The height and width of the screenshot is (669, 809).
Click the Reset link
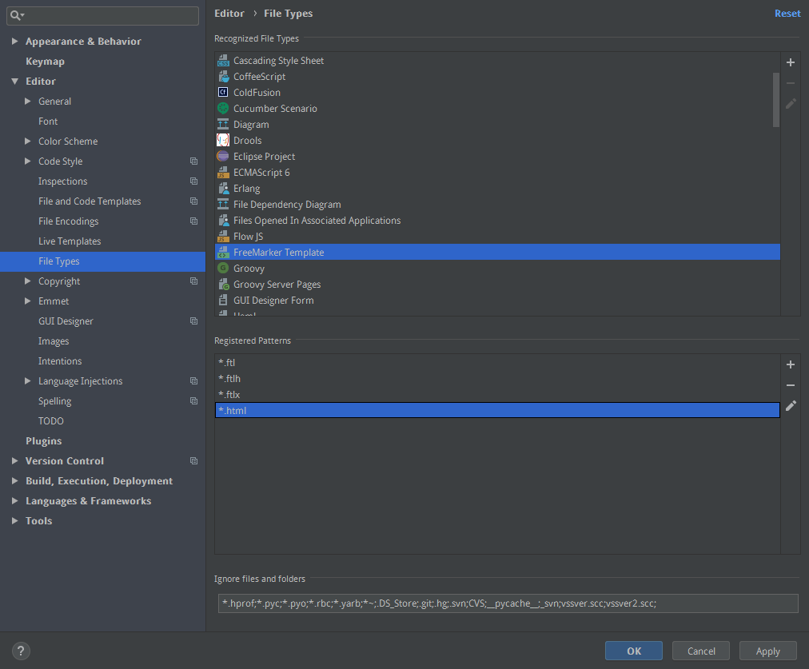pos(787,14)
